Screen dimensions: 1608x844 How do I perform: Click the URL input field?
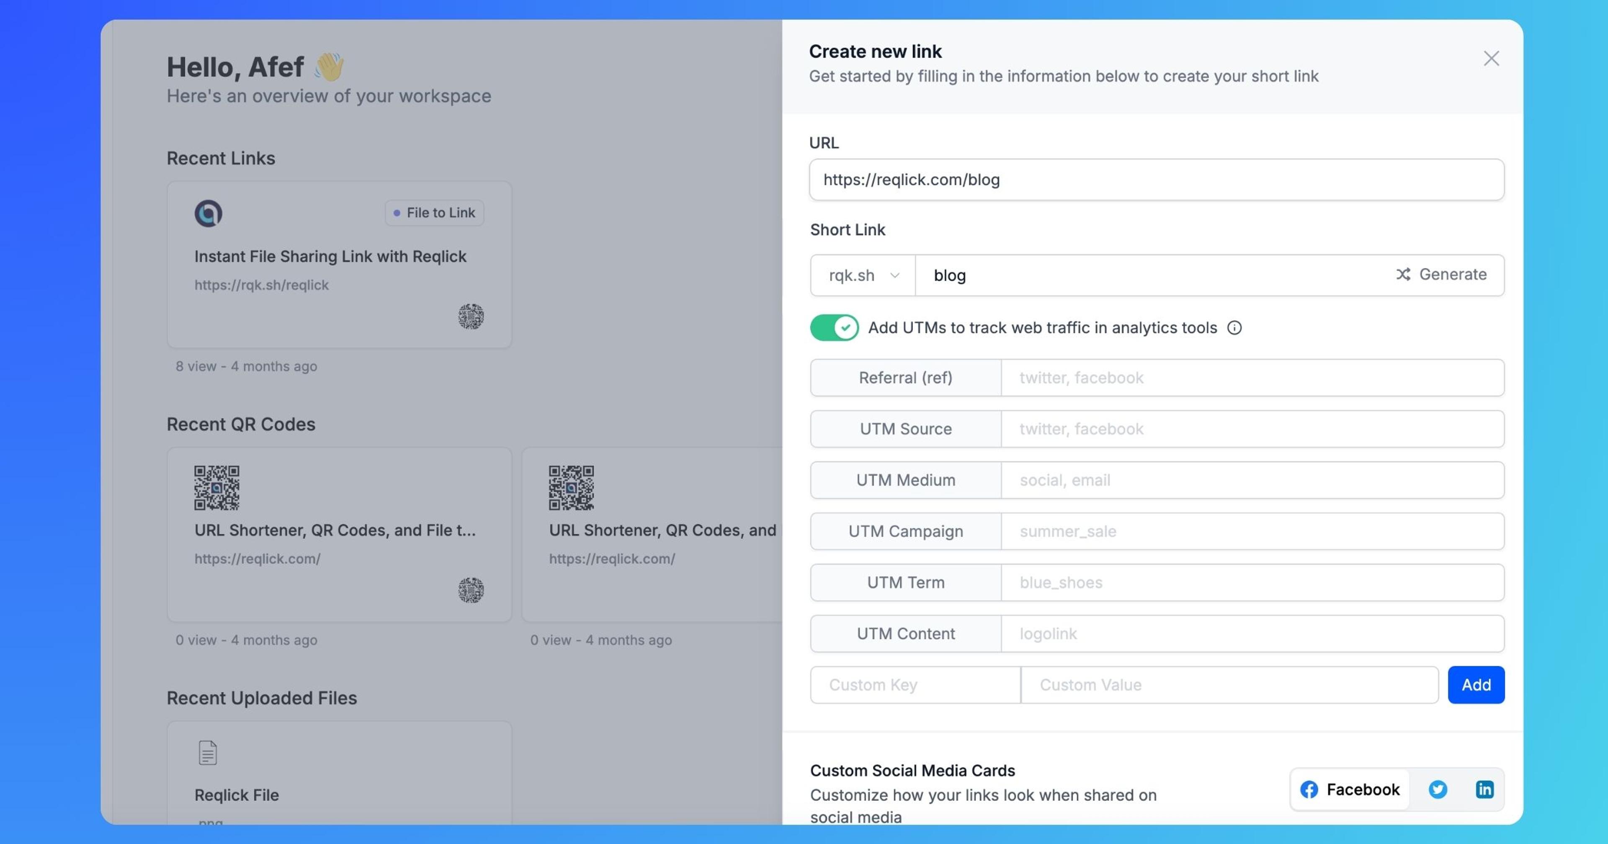(x=1157, y=180)
